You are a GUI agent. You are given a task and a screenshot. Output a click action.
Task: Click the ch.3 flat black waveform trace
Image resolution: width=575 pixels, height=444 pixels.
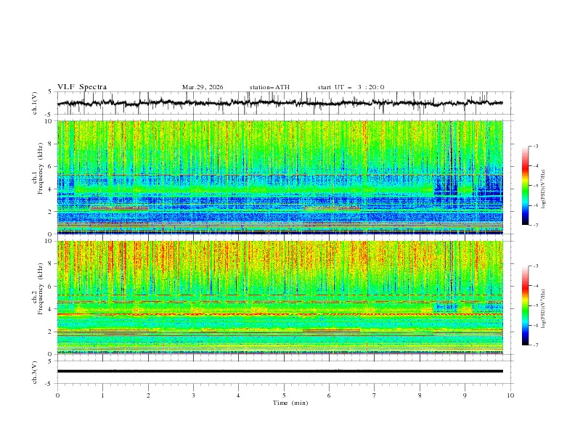[280, 371]
